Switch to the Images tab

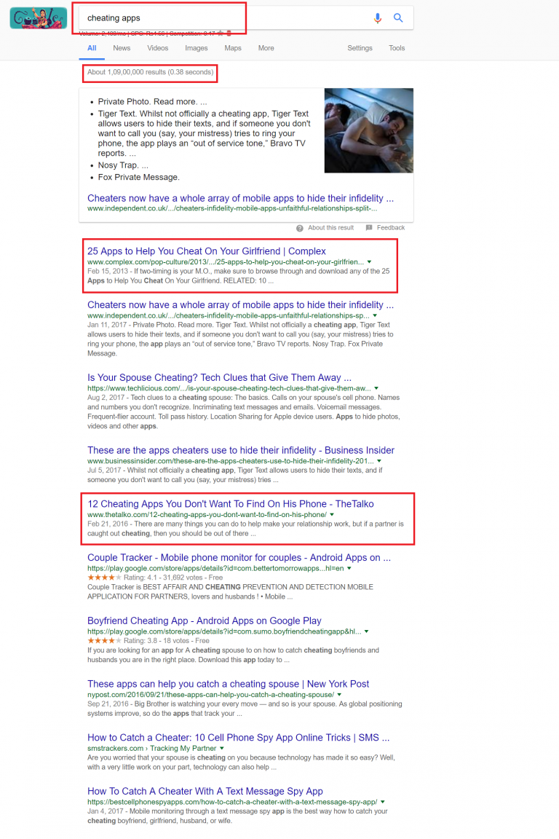(x=197, y=48)
